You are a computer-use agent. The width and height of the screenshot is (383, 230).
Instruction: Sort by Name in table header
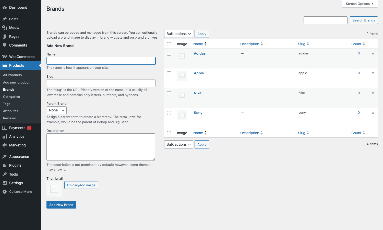(x=200, y=44)
